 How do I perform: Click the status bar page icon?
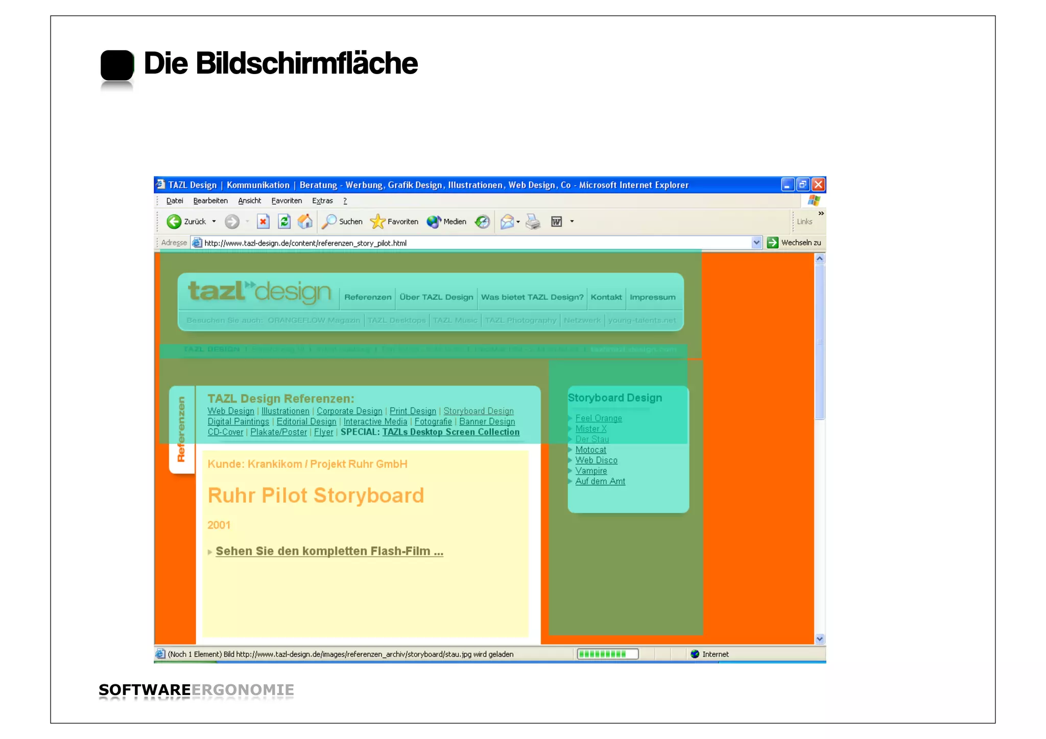pyautogui.click(x=160, y=654)
